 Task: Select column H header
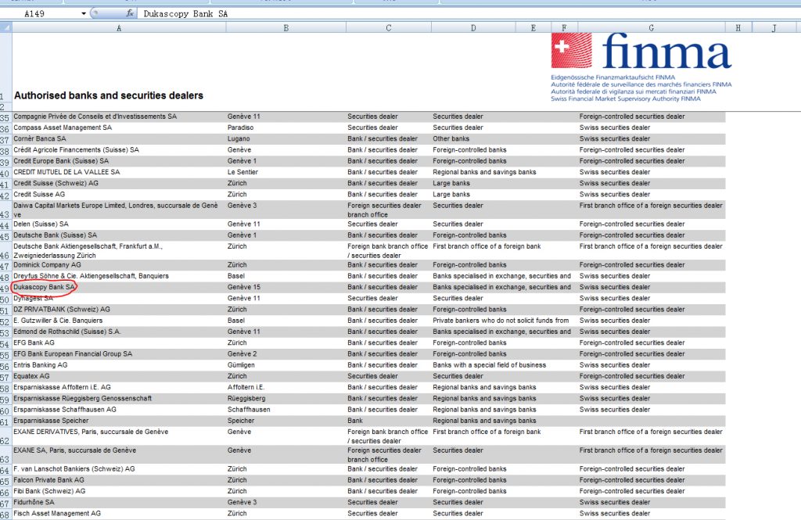pyautogui.click(x=738, y=28)
